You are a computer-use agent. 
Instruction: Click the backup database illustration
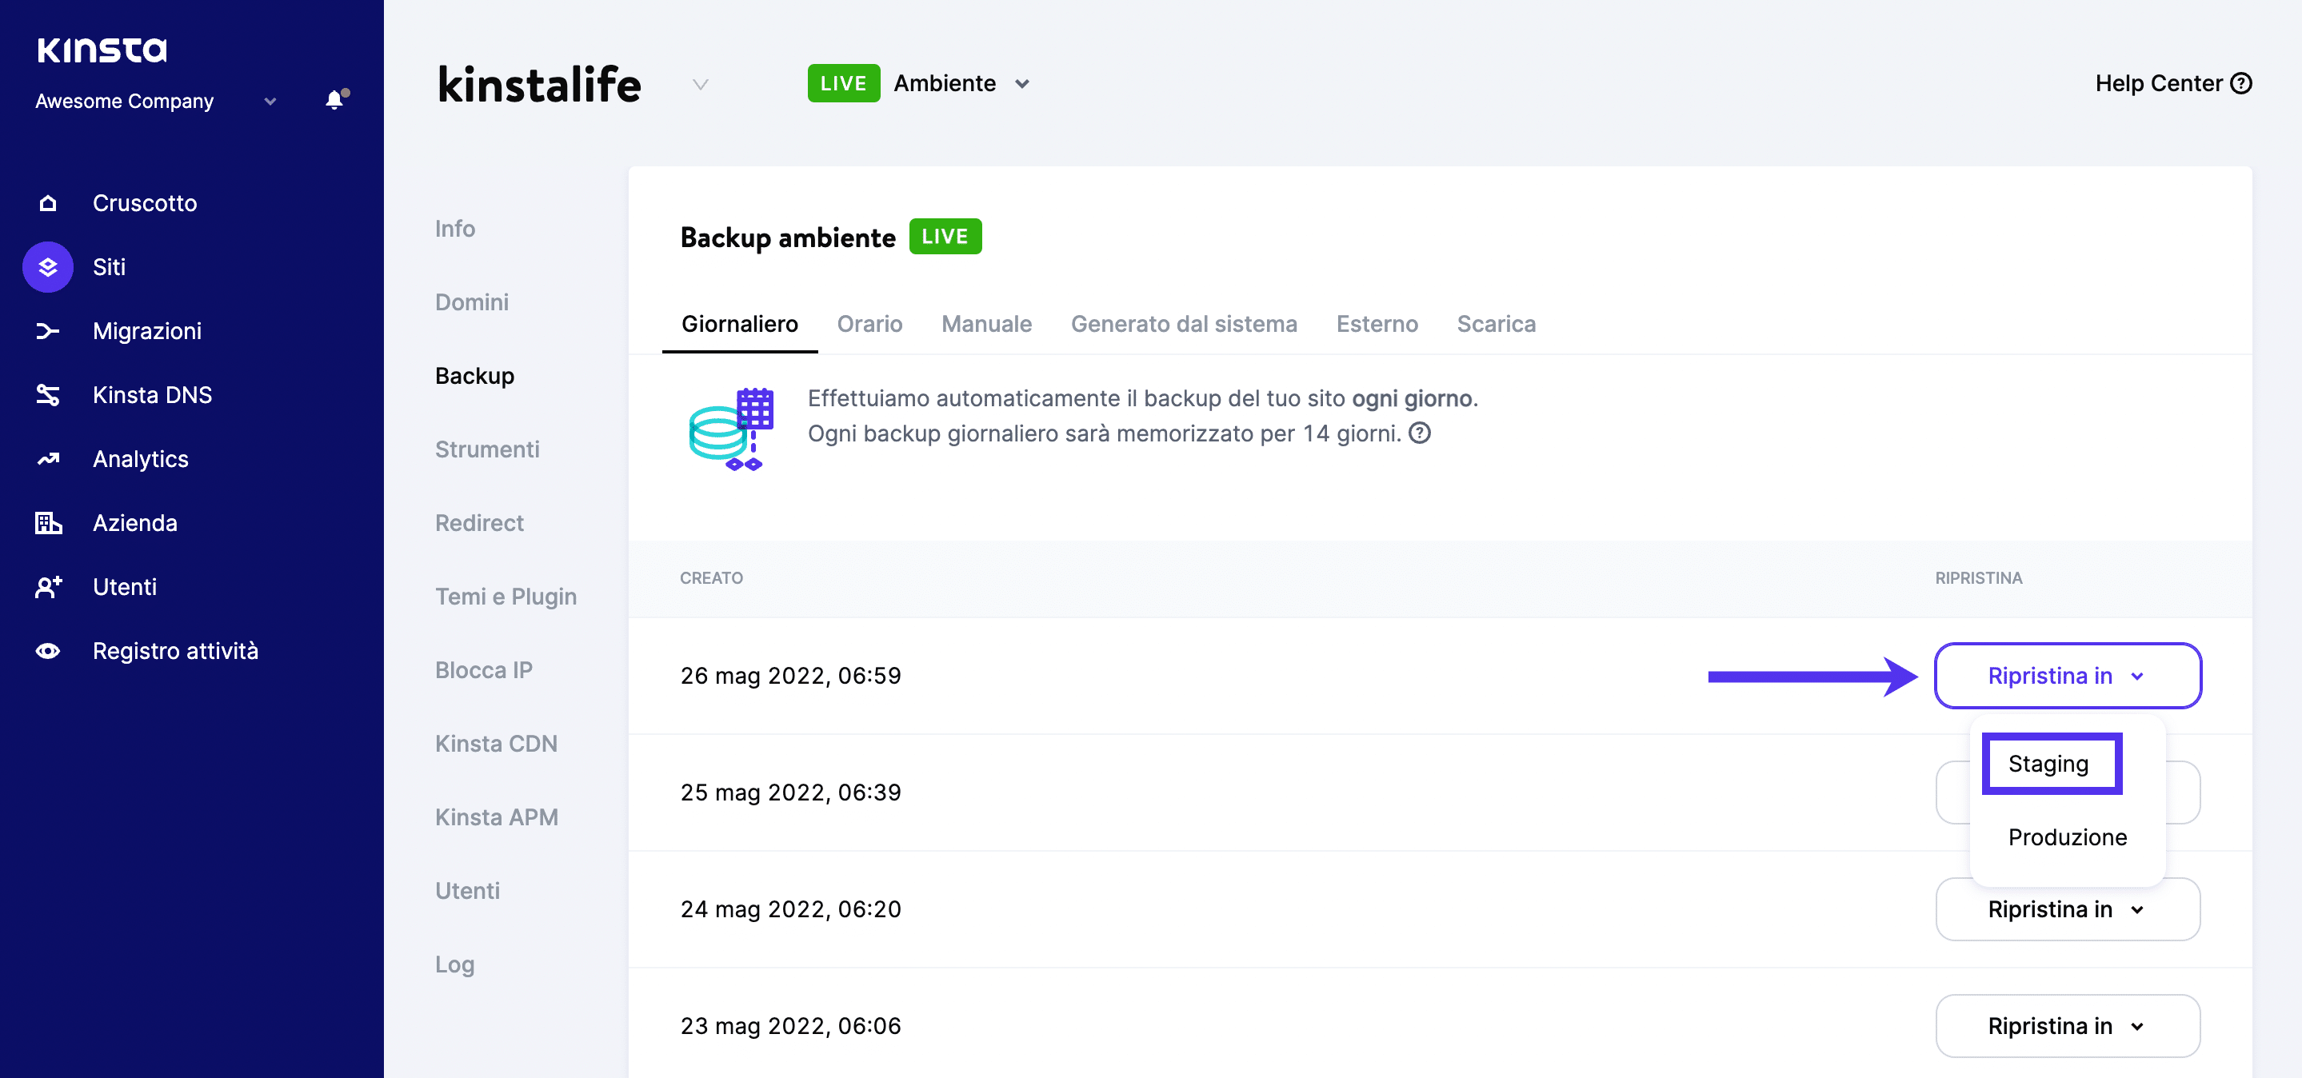[x=731, y=429]
